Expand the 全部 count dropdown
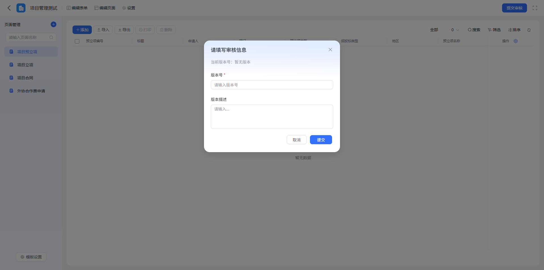Screen dimensions: 544x270 [454, 30]
